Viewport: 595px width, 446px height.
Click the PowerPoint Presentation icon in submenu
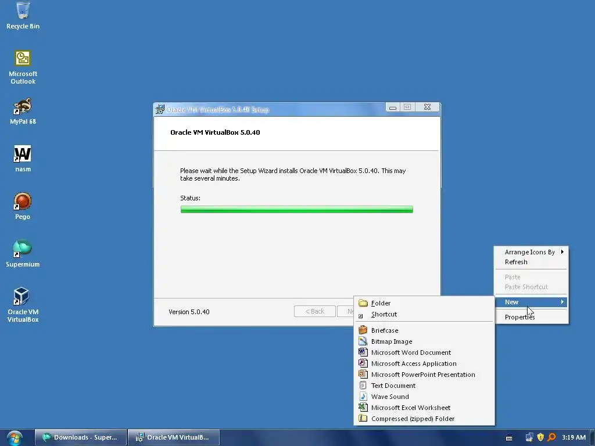[x=363, y=374]
